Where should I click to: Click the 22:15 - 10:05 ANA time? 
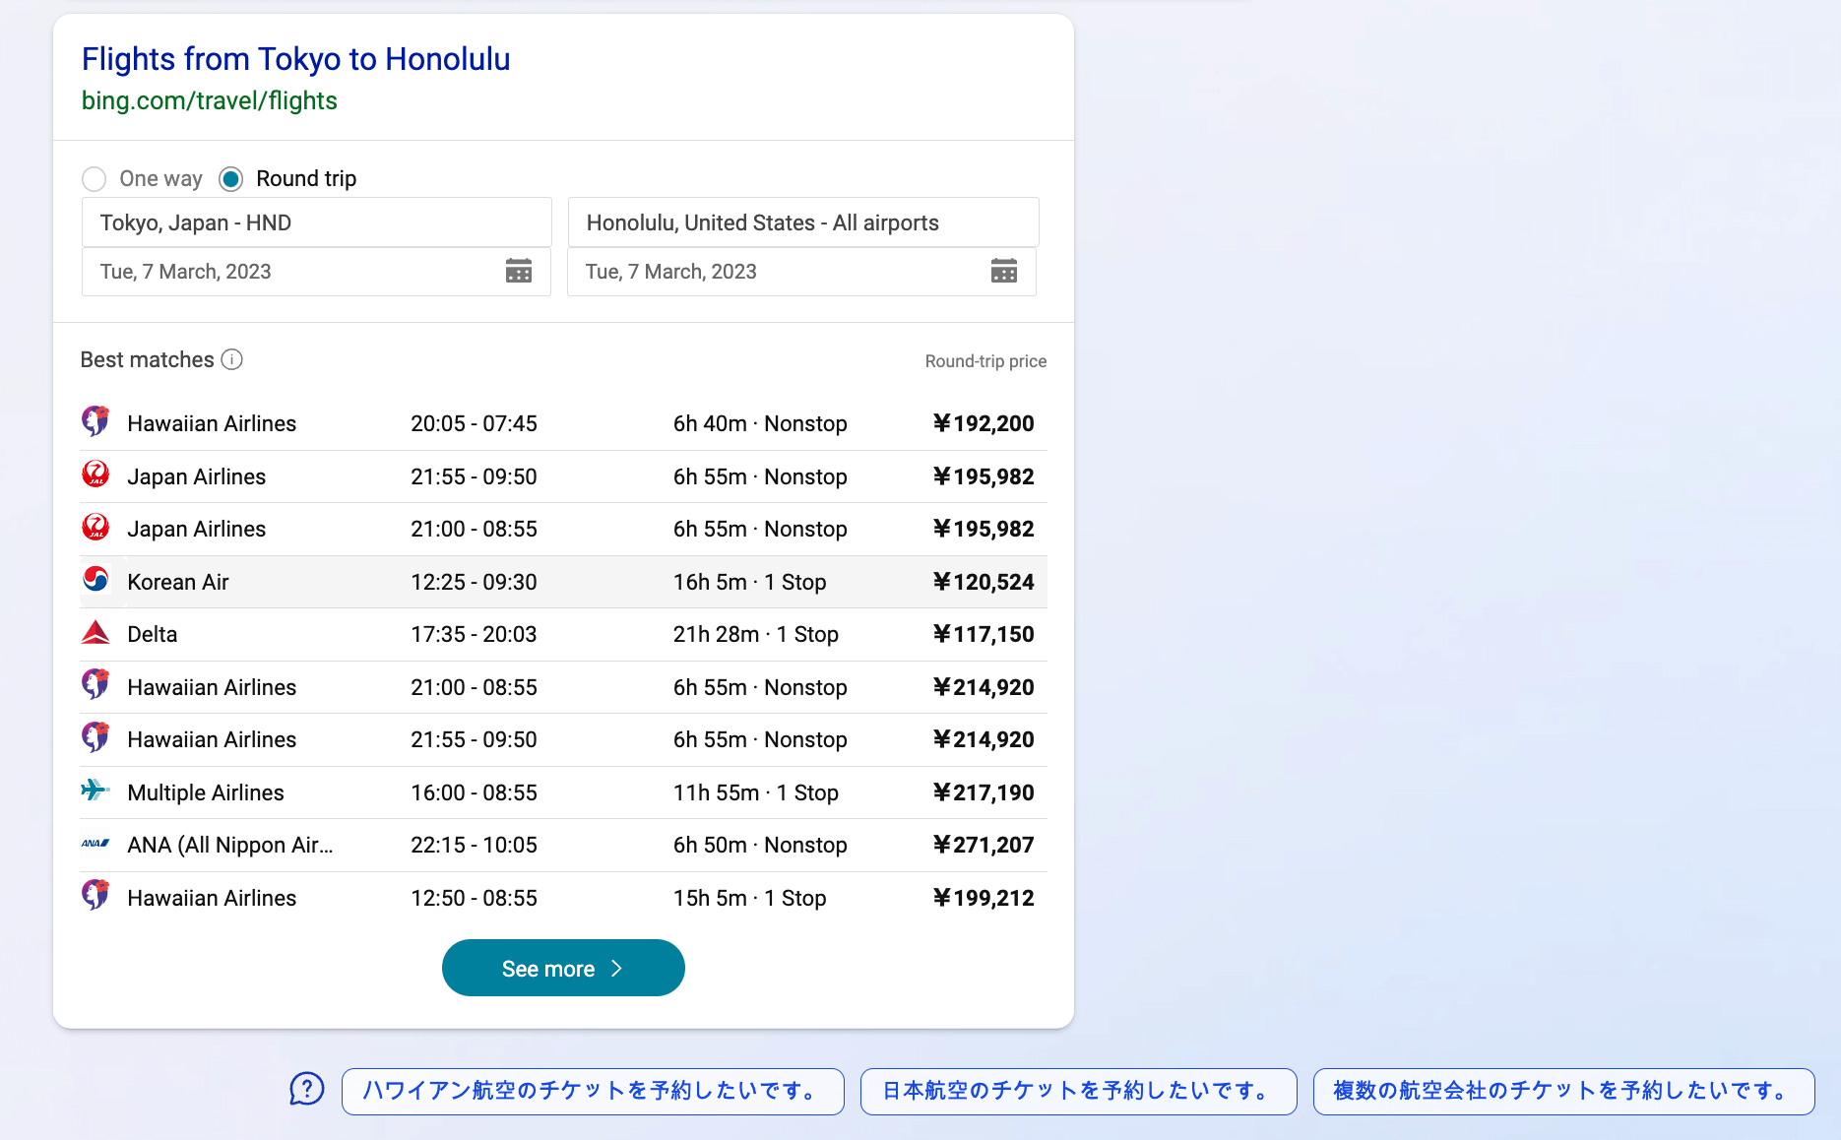coord(474,845)
